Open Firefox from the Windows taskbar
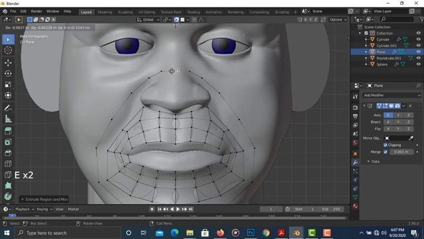Viewport: 424px width, 239px height. pos(221,233)
